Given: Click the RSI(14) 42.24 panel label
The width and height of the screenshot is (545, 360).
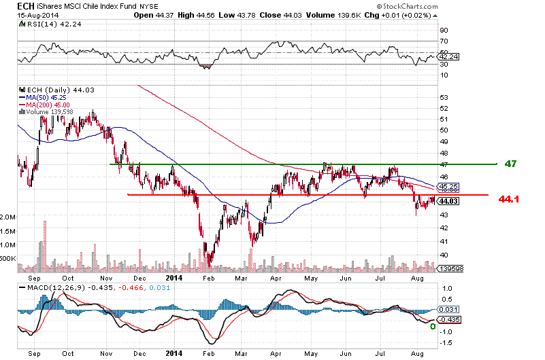Looking at the screenshot, I should coord(54,24).
